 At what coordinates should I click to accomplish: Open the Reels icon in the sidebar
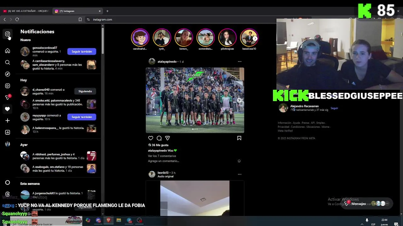pyautogui.click(x=8, y=86)
